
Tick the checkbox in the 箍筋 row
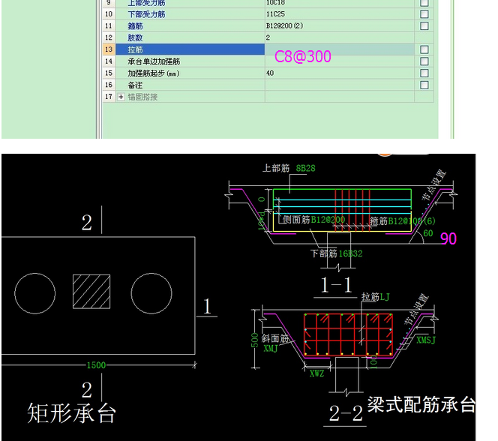click(424, 25)
